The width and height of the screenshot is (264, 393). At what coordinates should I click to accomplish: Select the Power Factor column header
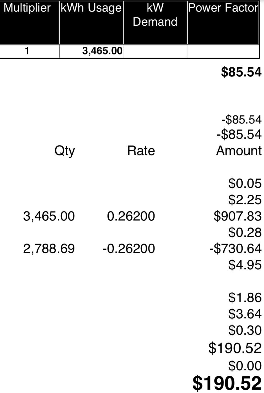223,8
